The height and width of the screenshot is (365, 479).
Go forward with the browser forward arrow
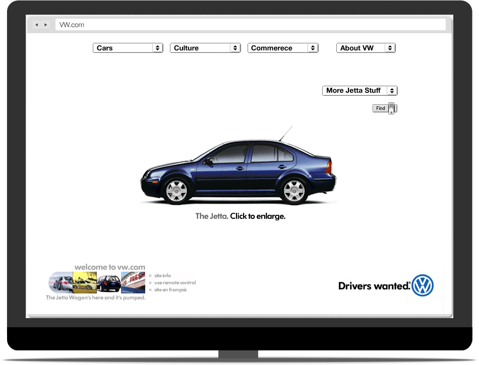(x=46, y=25)
